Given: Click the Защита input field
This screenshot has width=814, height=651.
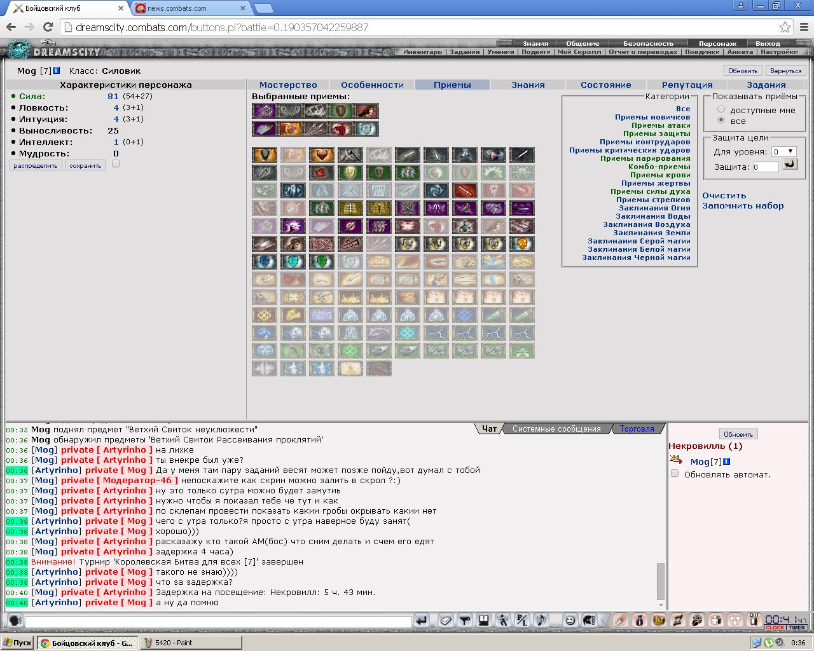Looking at the screenshot, I should [x=766, y=167].
